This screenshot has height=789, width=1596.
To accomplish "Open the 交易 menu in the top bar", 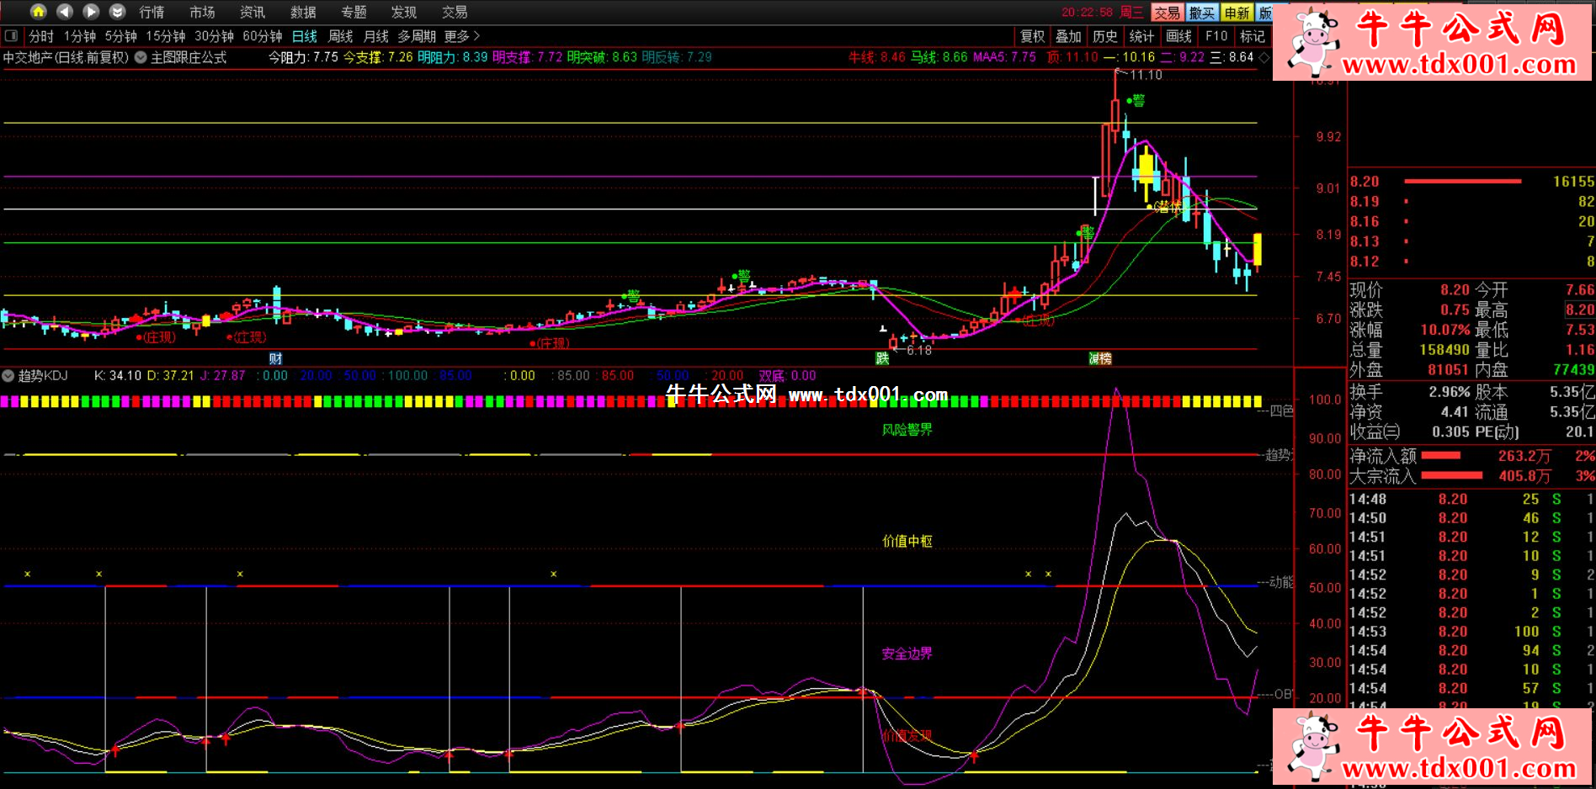I will [x=455, y=12].
